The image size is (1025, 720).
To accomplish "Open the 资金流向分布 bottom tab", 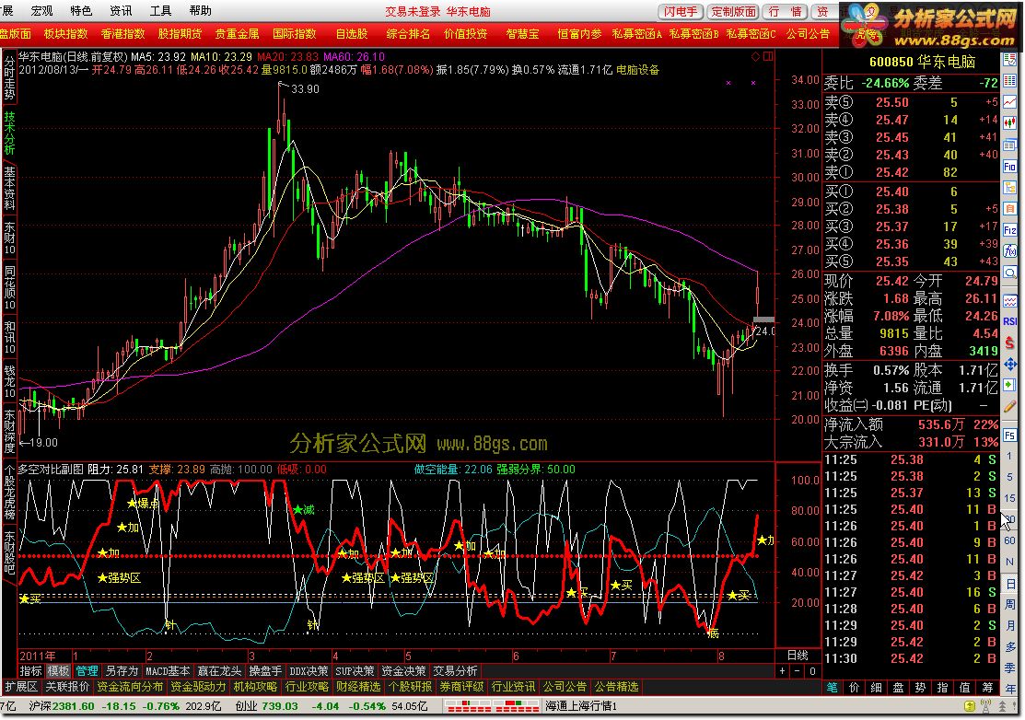I will pyautogui.click(x=130, y=687).
